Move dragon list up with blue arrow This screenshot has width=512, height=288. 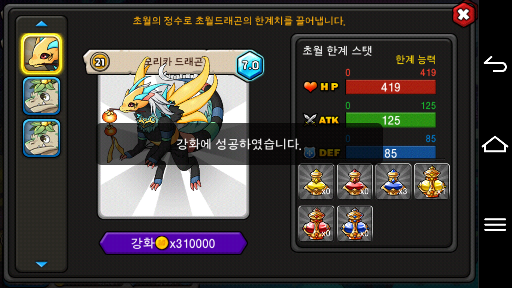pos(42,24)
